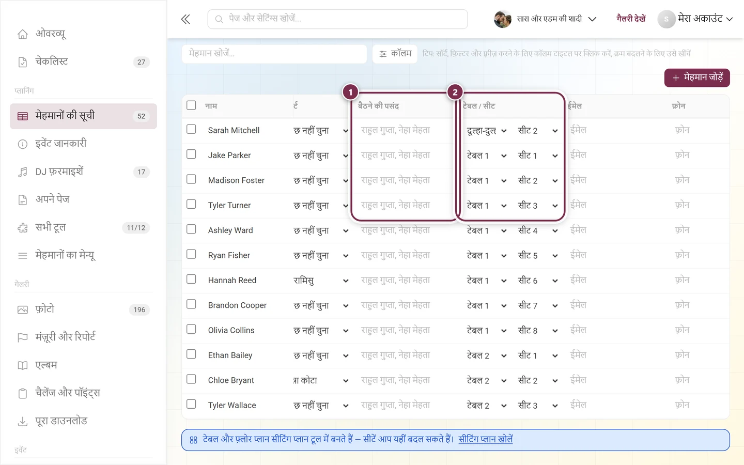Screen dimensions: 744x465
Task: Open Sarah Mitchell's table dropdown दूल्हा-दुल्हन
Action: pos(487,131)
